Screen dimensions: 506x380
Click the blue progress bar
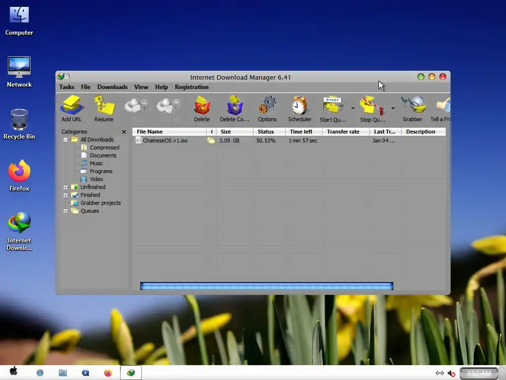pyautogui.click(x=266, y=286)
